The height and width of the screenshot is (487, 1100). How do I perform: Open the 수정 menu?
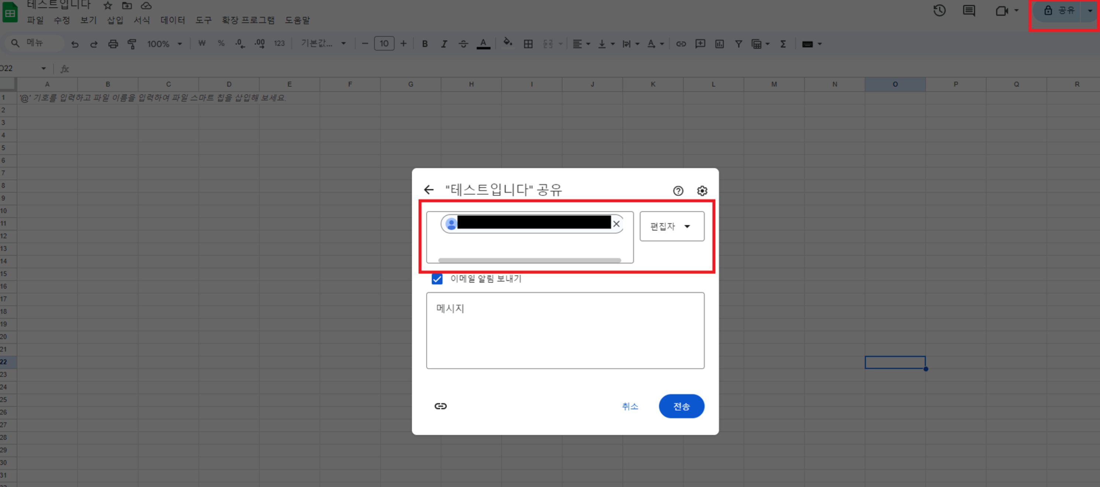[x=62, y=20]
